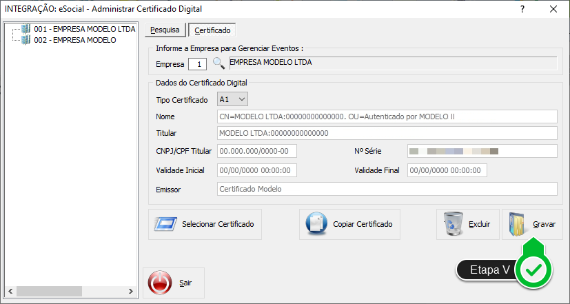Viewport: 570px width, 304px height.
Task: Switch to the Certificado tab
Action: pos(212,30)
